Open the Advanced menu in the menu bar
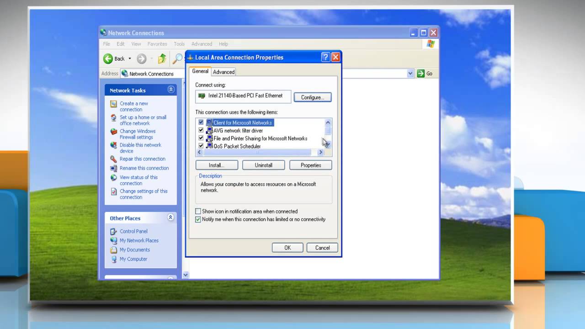This screenshot has width=585, height=329. (202, 44)
